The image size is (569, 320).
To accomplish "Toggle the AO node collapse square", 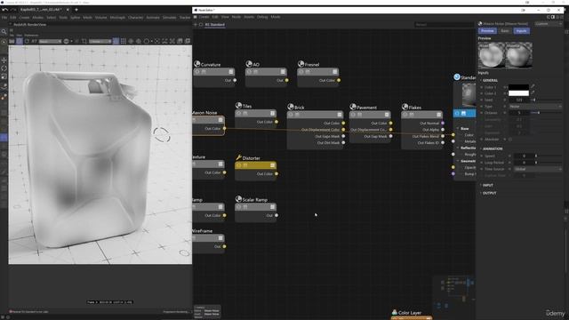I will click(283, 72).
